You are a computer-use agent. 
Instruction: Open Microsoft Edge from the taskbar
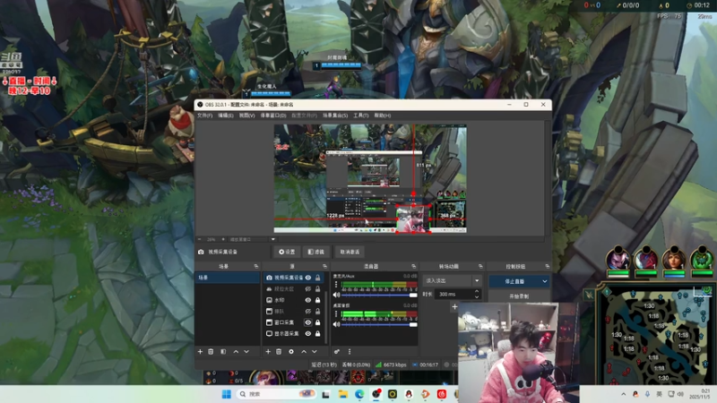[359, 394]
